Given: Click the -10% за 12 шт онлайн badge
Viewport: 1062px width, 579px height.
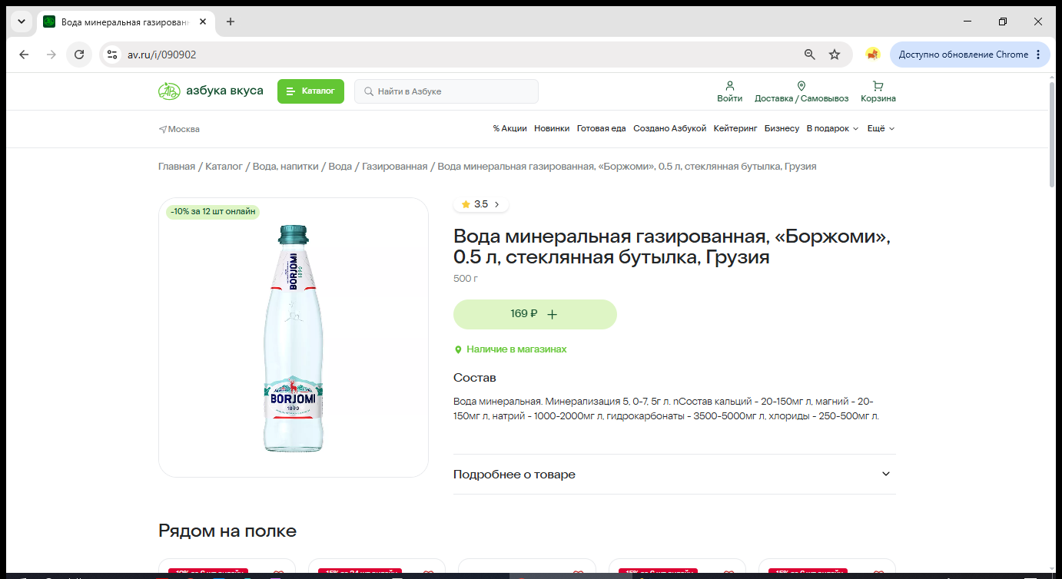Looking at the screenshot, I should click(213, 212).
